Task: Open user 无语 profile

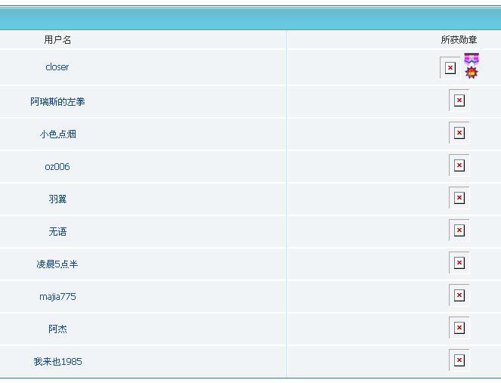Action: 57,232
